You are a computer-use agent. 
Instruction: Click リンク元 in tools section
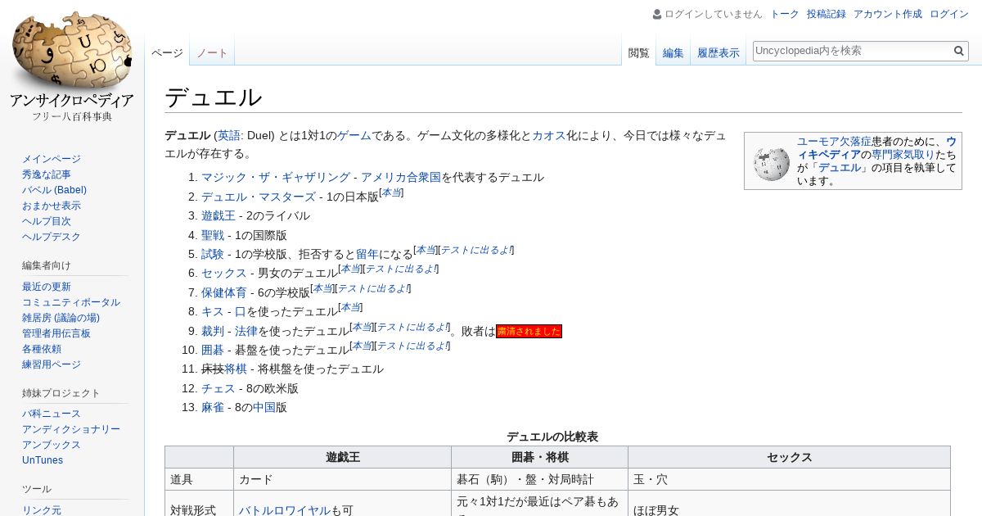(42, 510)
